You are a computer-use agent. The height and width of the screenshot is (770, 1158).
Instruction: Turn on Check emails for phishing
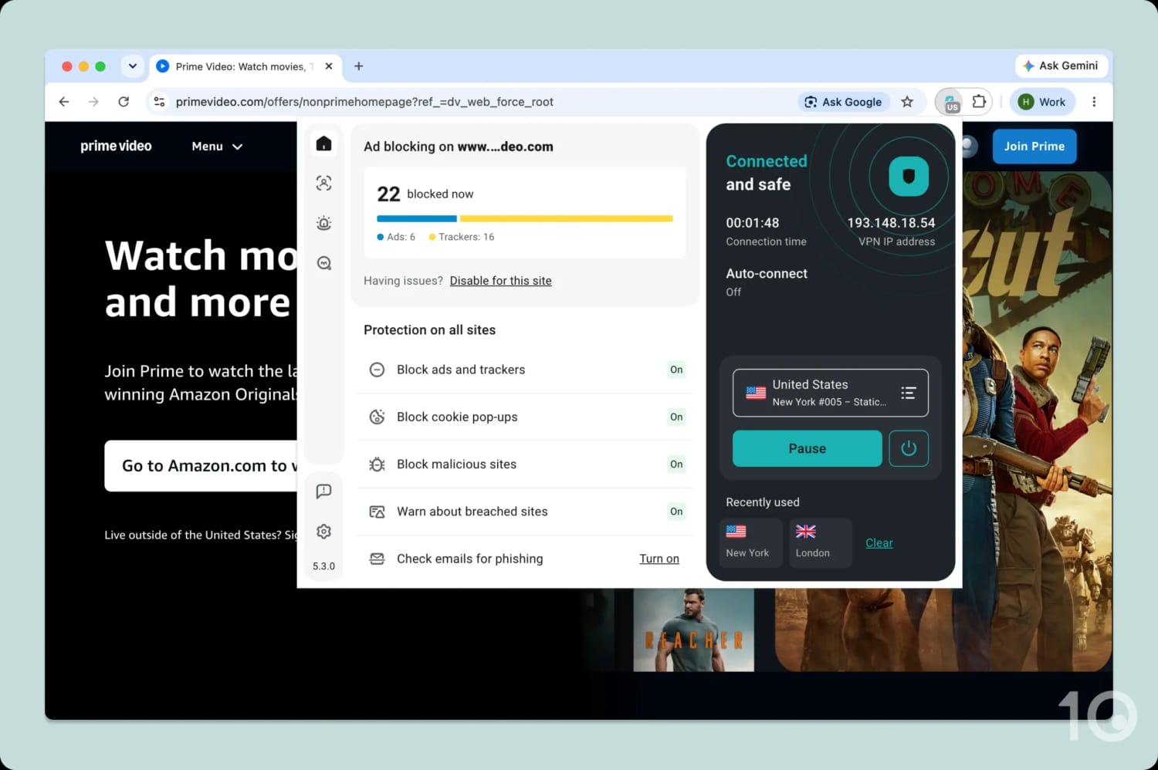pyautogui.click(x=659, y=559)
